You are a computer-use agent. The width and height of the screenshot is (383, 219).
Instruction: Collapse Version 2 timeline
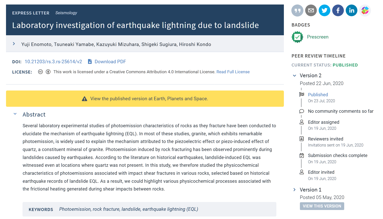pyautogui.click(x=295, y=75)
